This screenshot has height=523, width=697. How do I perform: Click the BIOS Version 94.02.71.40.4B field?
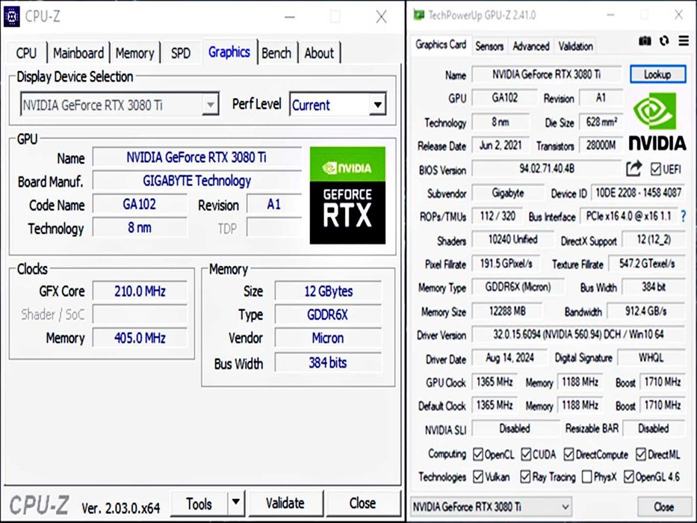547,169
